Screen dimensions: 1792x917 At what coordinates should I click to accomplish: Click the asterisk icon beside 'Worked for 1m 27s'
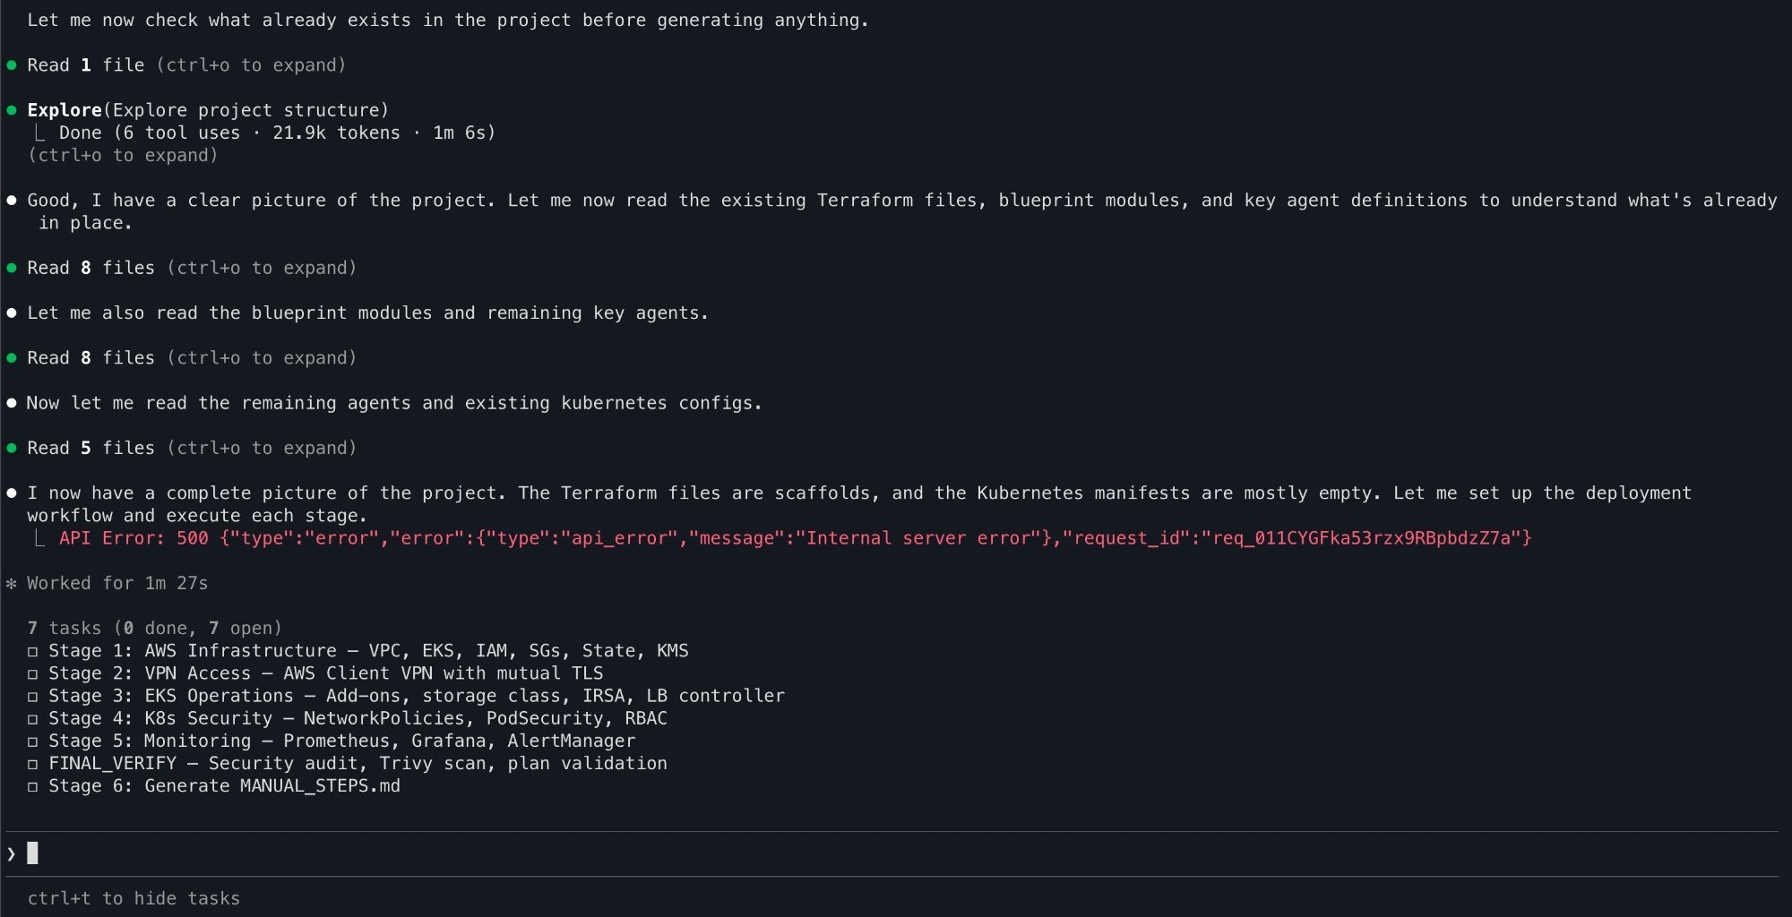(x=12, y=584)
